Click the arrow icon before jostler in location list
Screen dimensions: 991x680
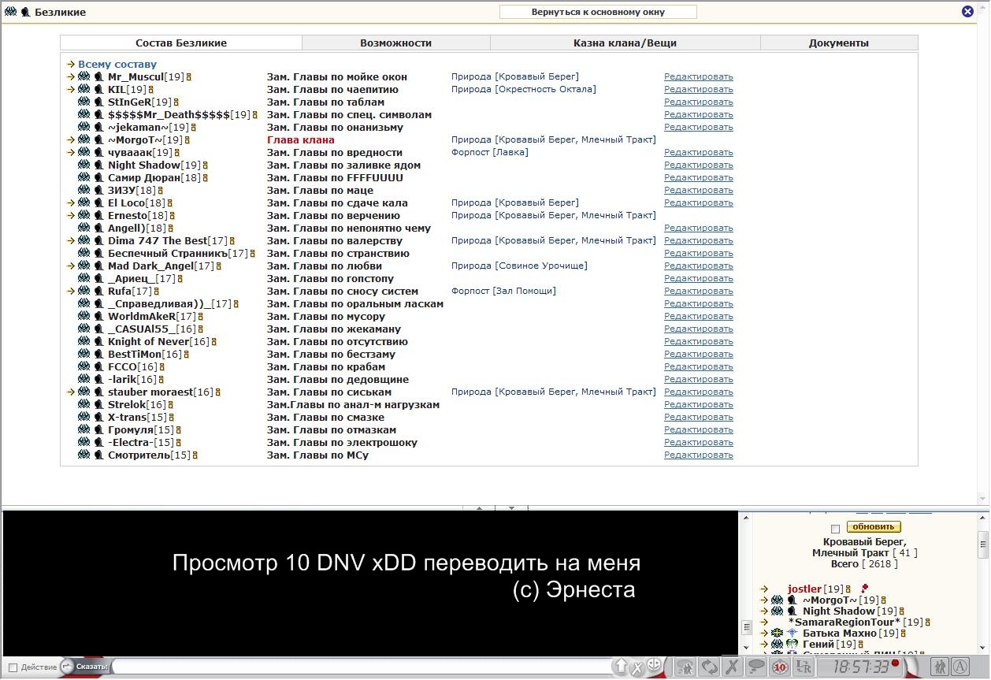point(764,589)
